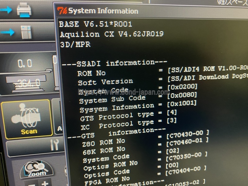Click the Tk icon in System Information title
248x186 pixels.
click(62, 11)
